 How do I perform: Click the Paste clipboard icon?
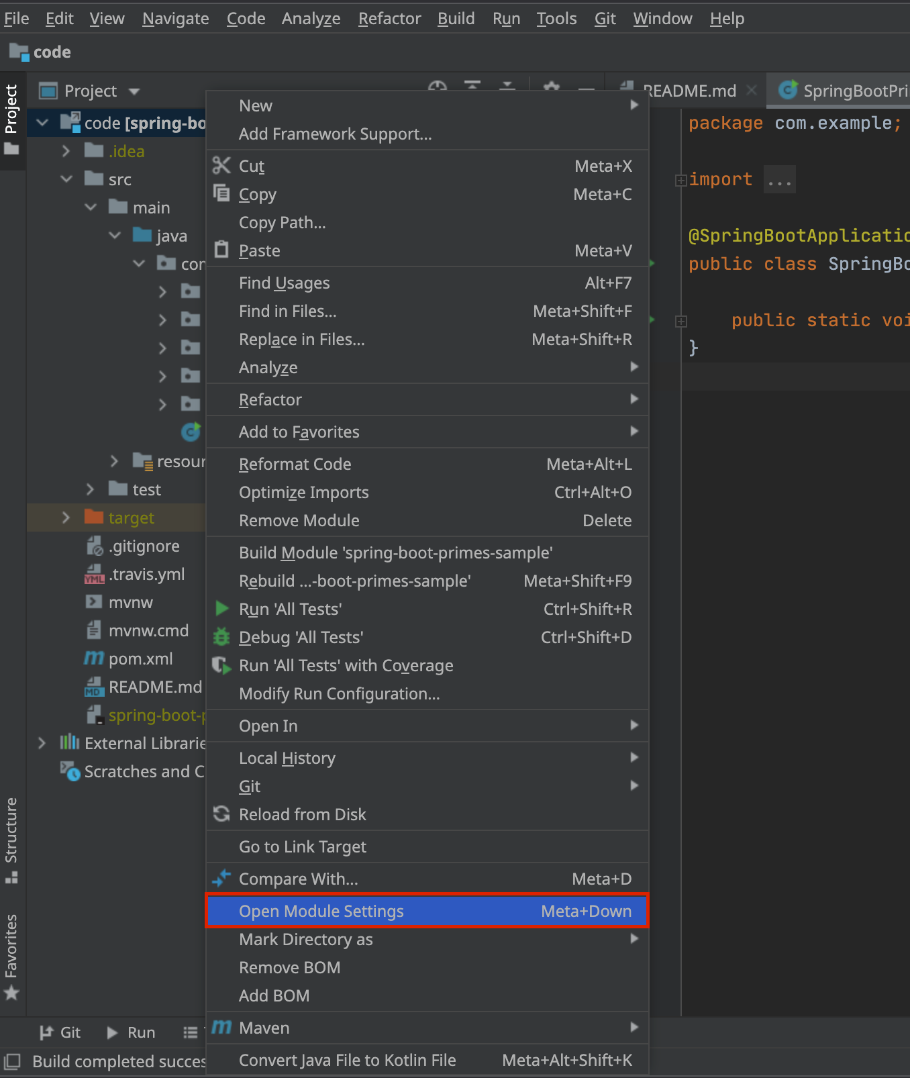tap(221, 250)
